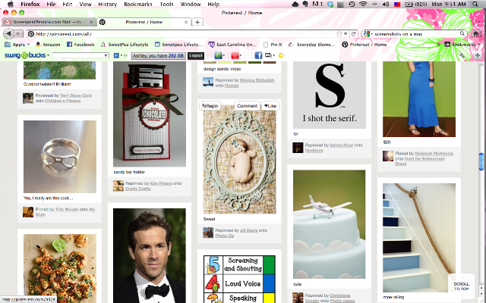Click the page's vertical scrollbar handle

[481, 161]
